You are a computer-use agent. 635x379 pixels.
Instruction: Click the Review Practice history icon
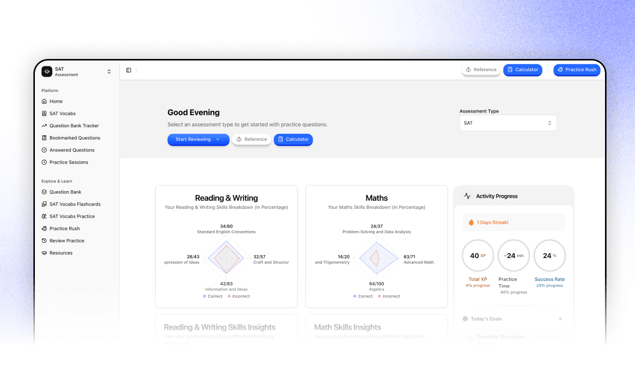[x=44, y=241]
